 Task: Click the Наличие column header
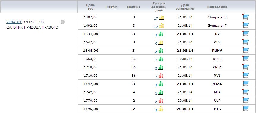point(134,7)
